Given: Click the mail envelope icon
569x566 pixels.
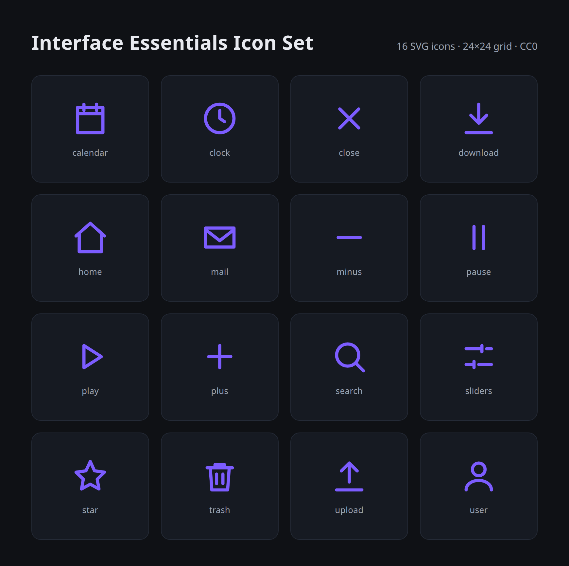Looking at the screenshot, I should click(x=220, y=238).
